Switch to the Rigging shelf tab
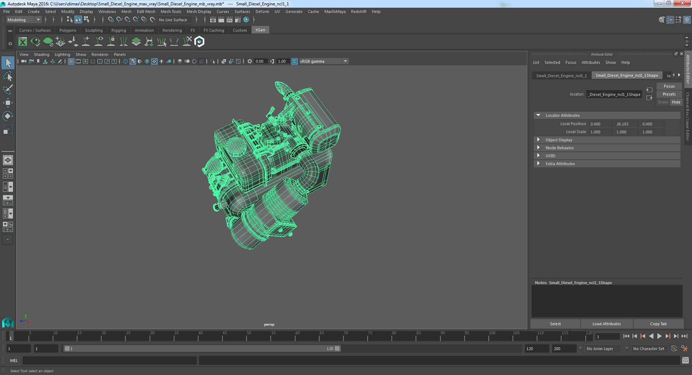The height and width of the screenshot is (375, 692). pos(119,30)
